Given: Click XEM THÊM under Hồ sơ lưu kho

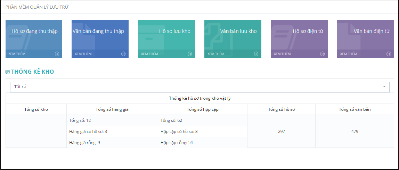Looking at the screenshot, I should click(149, 54).
